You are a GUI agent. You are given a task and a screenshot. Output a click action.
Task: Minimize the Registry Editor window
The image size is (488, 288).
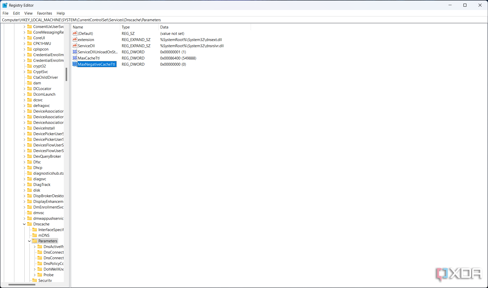coord(450,5)
